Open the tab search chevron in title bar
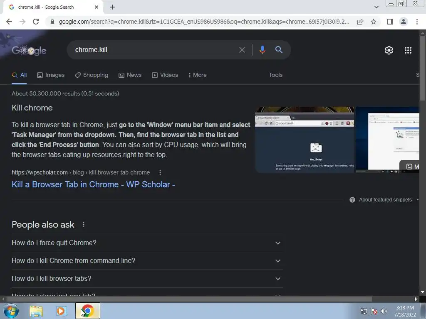 click(x=376, y=7)
